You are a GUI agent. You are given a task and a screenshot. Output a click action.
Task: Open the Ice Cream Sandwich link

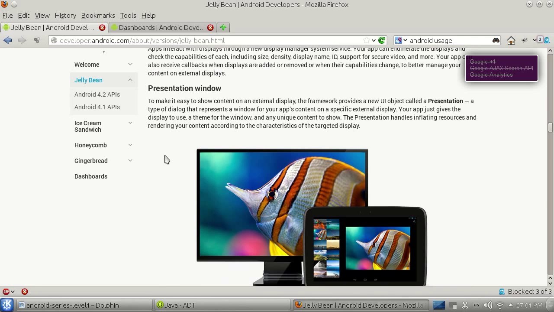(x=88, y=127)
